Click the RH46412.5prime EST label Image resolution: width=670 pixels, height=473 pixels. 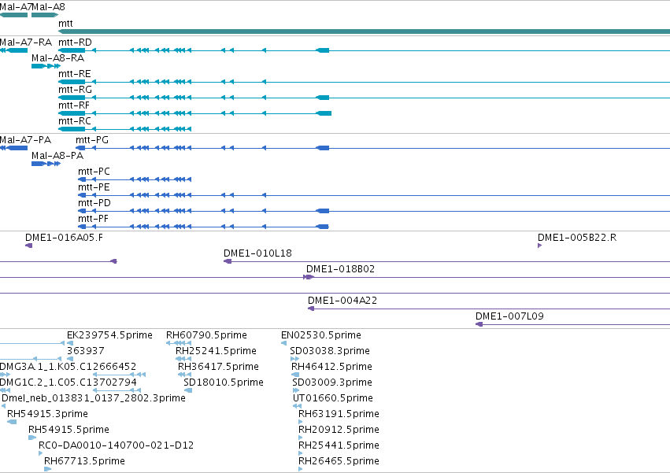coord(331,367)
